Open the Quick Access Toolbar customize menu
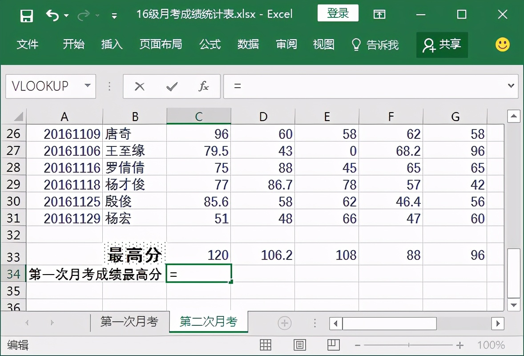The width and height of the screenshot is (524, 356). (114, 14)
